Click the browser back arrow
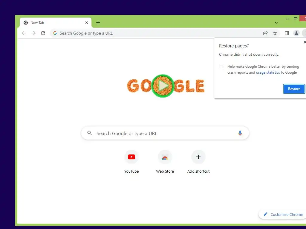This screenshot has width=306, height=229. 24,33
